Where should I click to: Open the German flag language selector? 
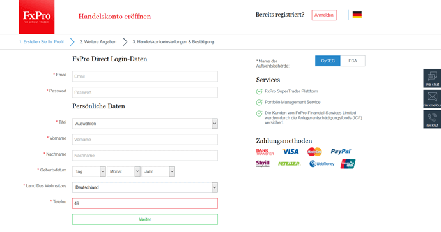pos(357,15)
